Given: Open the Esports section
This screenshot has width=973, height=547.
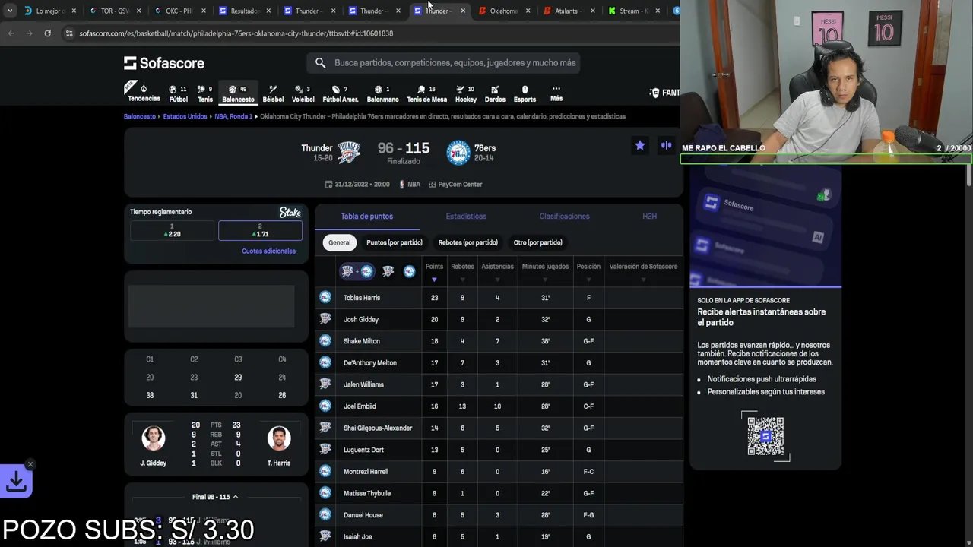Looking at the screenshot, I should coord(525,93).
